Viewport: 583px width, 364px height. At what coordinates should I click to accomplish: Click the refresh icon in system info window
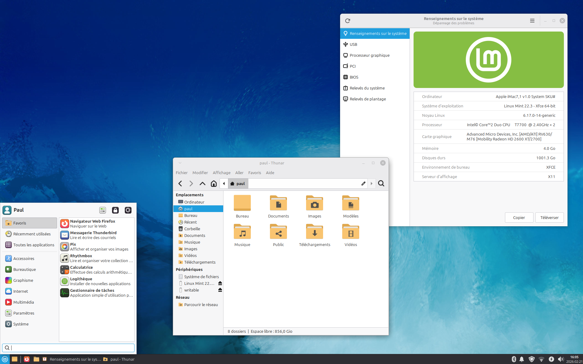[348, 21]
